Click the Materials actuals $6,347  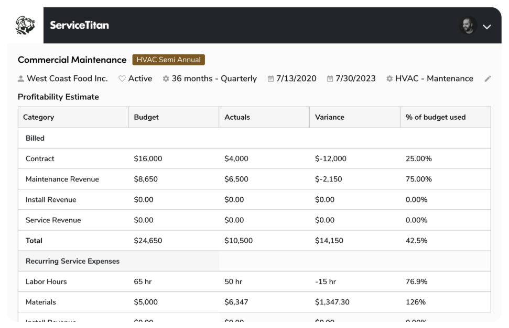pyautogui.click(x=236, y=302)
